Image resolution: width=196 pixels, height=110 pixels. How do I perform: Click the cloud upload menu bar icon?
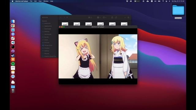[148, 1]
